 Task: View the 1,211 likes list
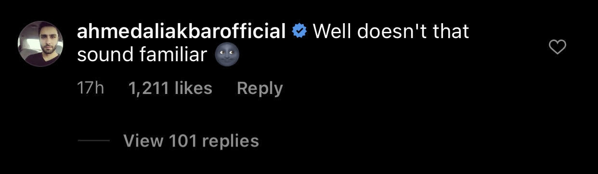[x=170, y=88]
